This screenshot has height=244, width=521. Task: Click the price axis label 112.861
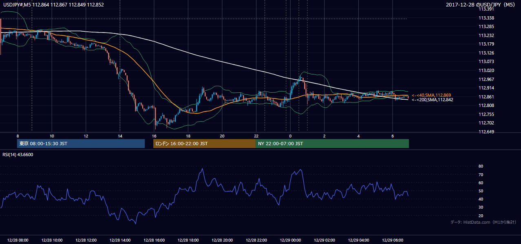pyautogui.click(x=486, y=97)
